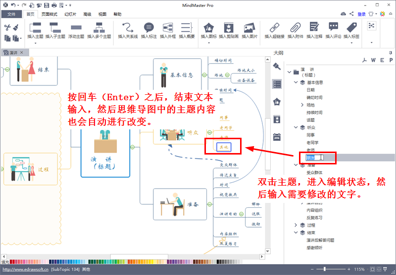The image size is (396, 275).
Task: Close the 演讲 document tab
Action: (x=22, y=52)
